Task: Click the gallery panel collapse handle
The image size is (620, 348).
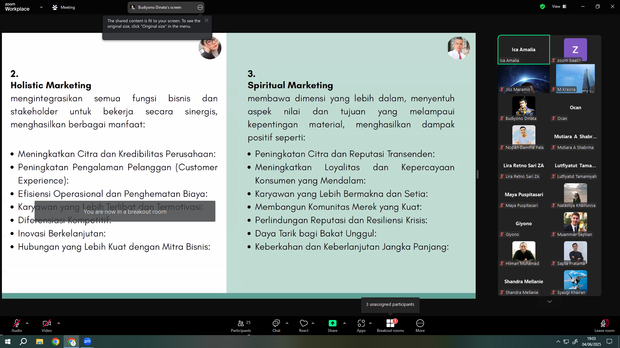Action: [478, 174]
